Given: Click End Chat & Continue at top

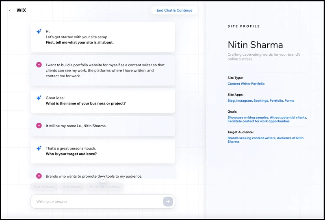Looking at the screenshot, I should (x=174, y=11).
